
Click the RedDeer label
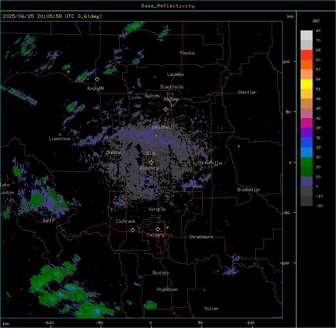[x=172, y=99]
